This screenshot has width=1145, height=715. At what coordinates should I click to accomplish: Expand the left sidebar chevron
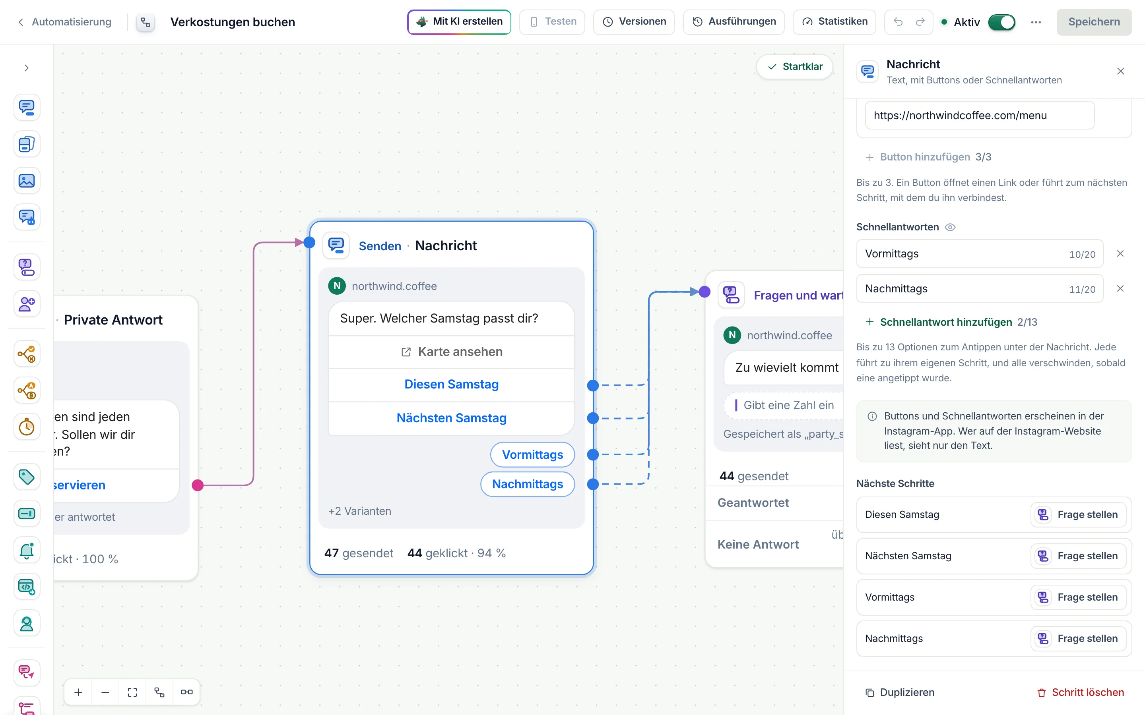point(27,68)
